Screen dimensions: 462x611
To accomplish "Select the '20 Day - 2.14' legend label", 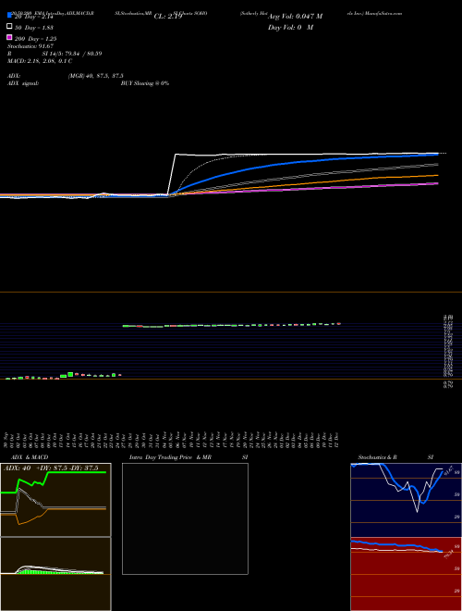I will click(x=33, y=17).
